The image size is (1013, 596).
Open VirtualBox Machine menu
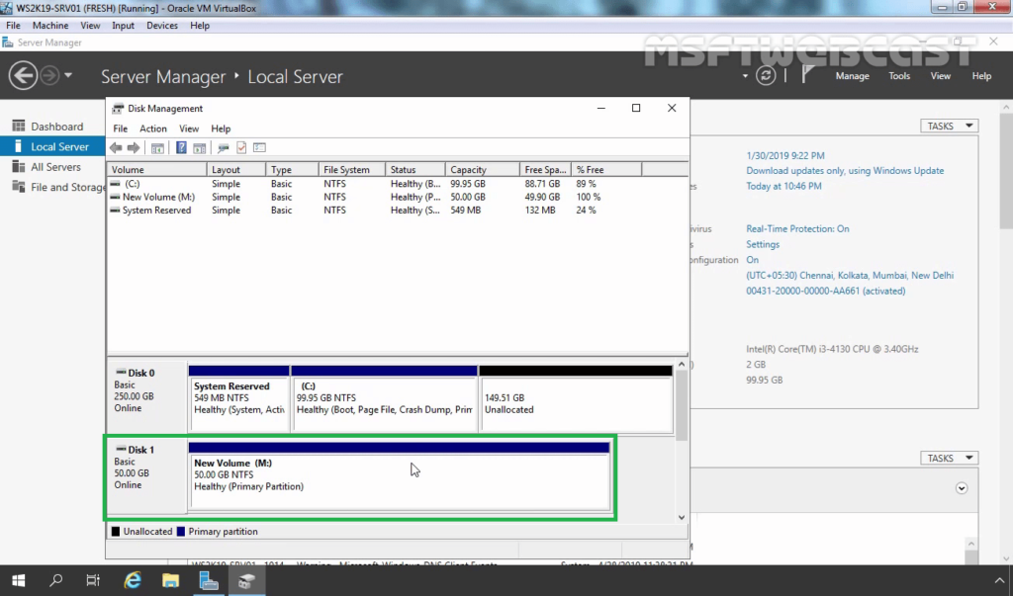coord(50,25)
